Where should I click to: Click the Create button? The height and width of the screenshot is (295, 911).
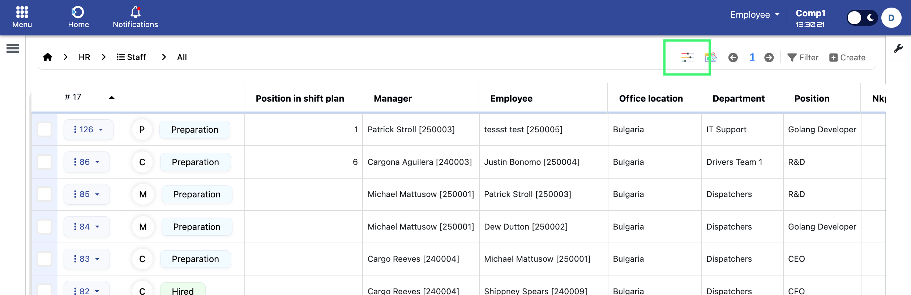pyautogui.click(x=847, y=57)
